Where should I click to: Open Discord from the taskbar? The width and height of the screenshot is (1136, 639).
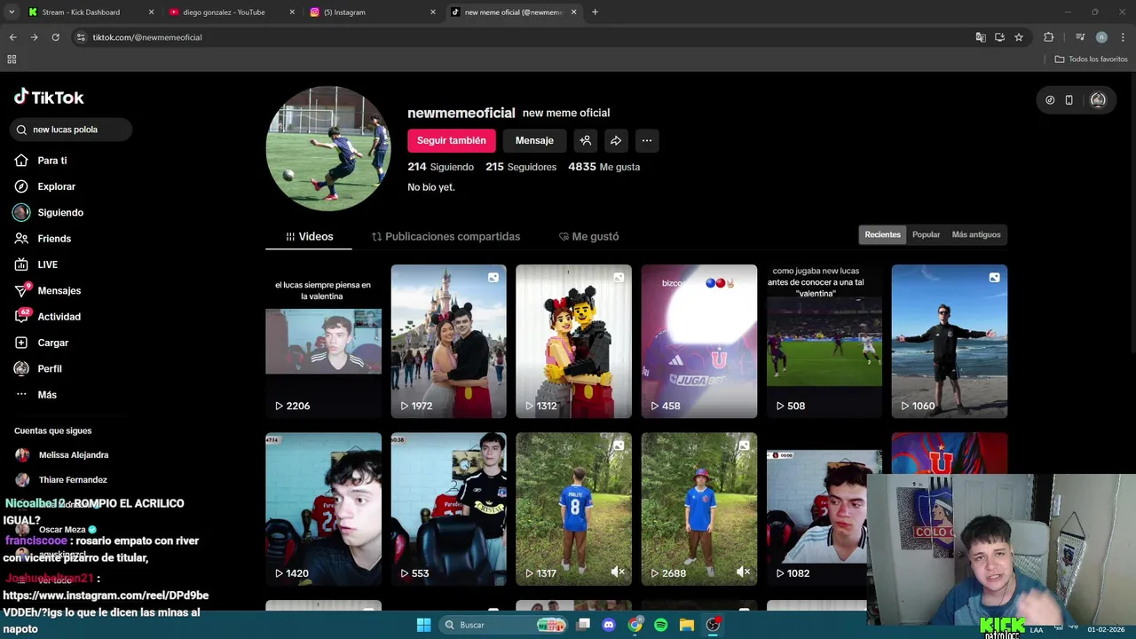click(609, 625)
